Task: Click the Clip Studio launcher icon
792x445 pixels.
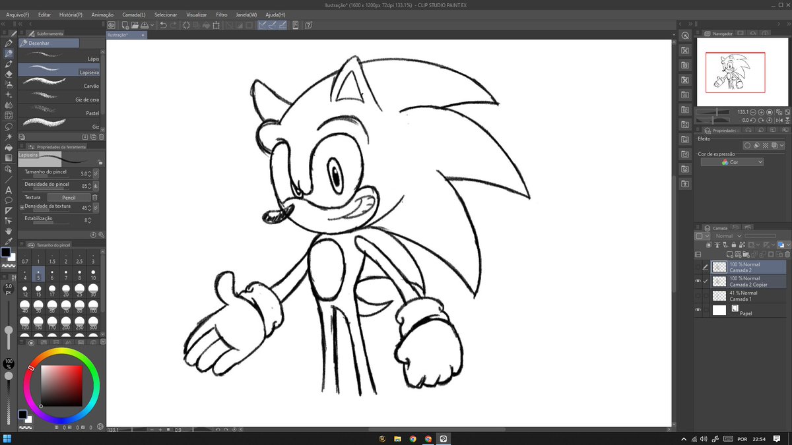Action: [x=112, y=25]
